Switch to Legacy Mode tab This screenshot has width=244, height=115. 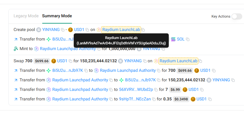tap(26, 16)
